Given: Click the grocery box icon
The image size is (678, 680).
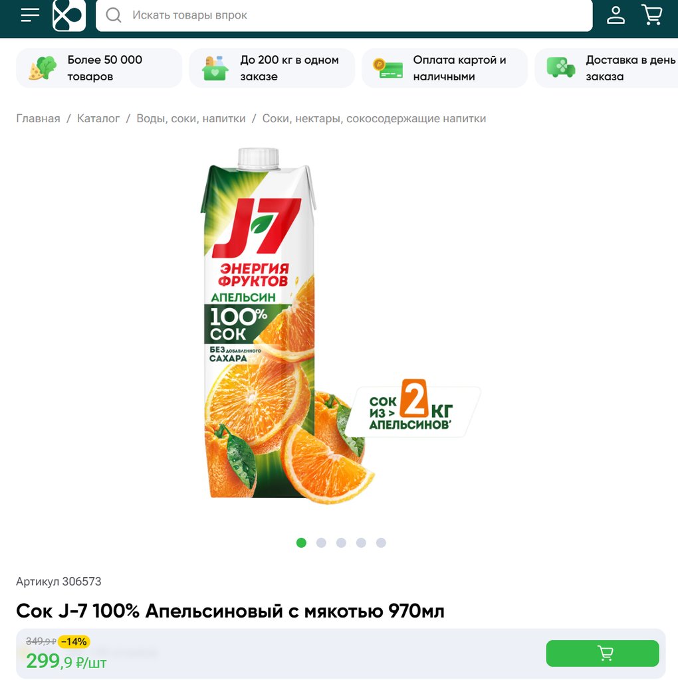Looking at the screenshot, I should click(215, 68).
